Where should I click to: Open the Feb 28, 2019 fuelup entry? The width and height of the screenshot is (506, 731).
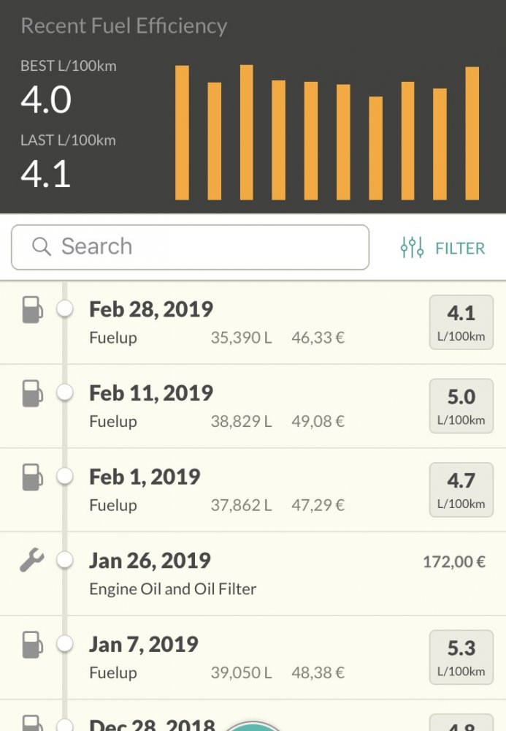click(219, 322)
